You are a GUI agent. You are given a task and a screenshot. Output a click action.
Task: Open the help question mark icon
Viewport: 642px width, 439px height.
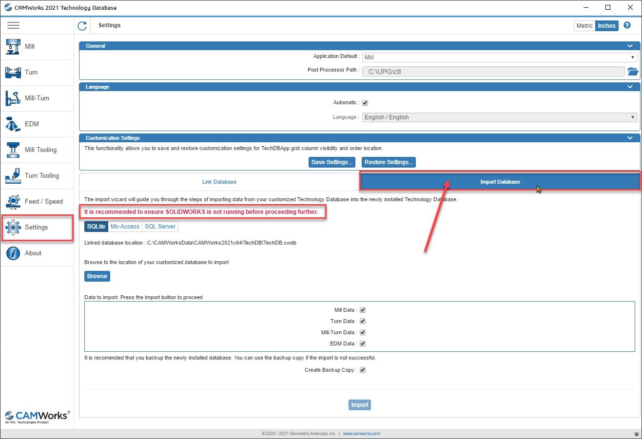(x=627, y=25)
